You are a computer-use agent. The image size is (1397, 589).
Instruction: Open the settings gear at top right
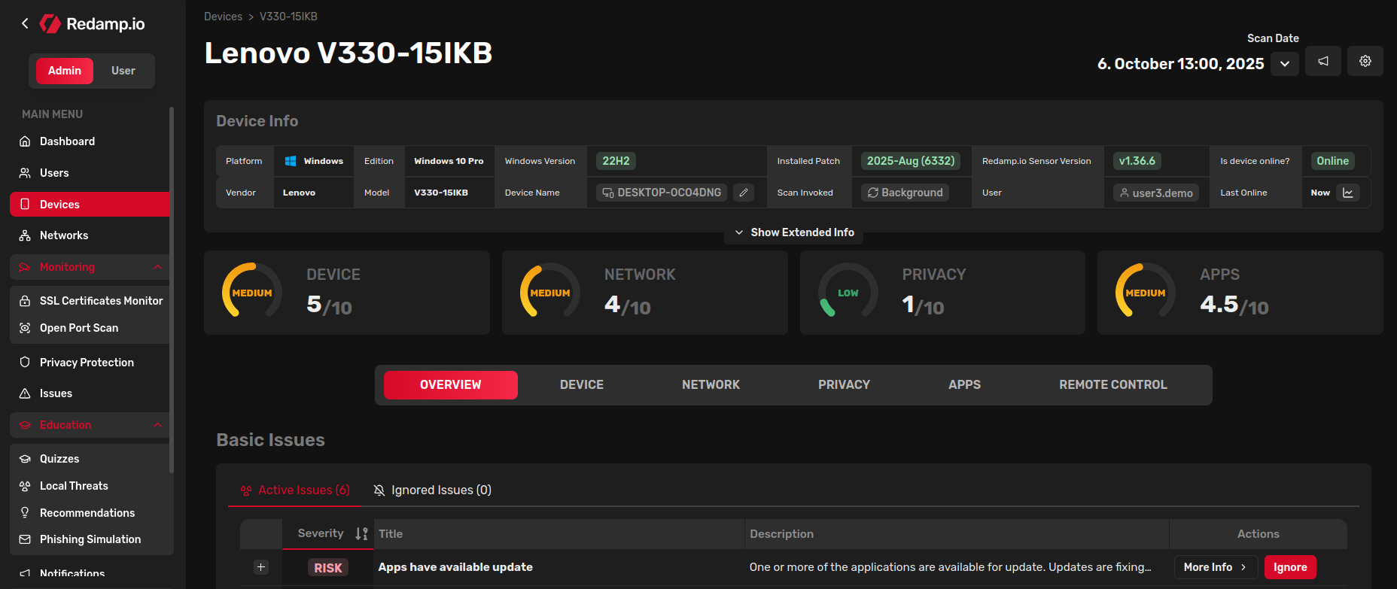click(1365, 62)
